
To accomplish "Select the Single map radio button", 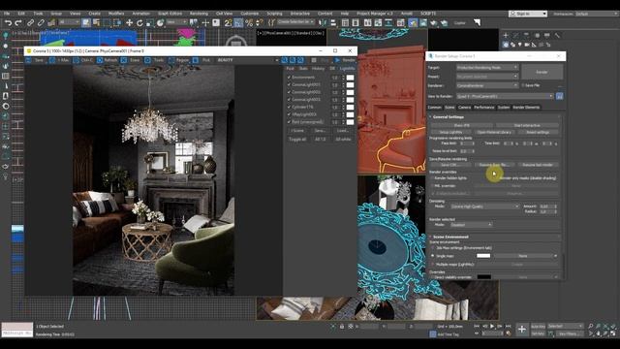I will coord(433,256).
